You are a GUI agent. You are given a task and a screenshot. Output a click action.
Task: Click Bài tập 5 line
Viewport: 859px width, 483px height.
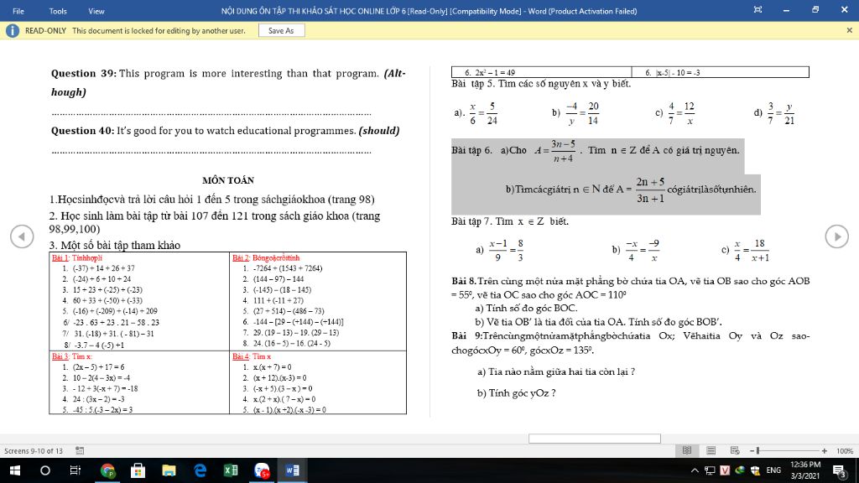point(541,84)
